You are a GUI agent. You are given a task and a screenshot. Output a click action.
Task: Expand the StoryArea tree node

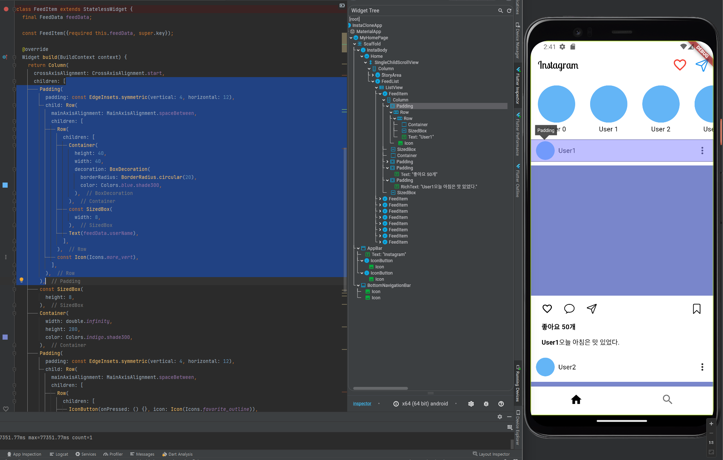pyautogui.click(x=373, y=75)
